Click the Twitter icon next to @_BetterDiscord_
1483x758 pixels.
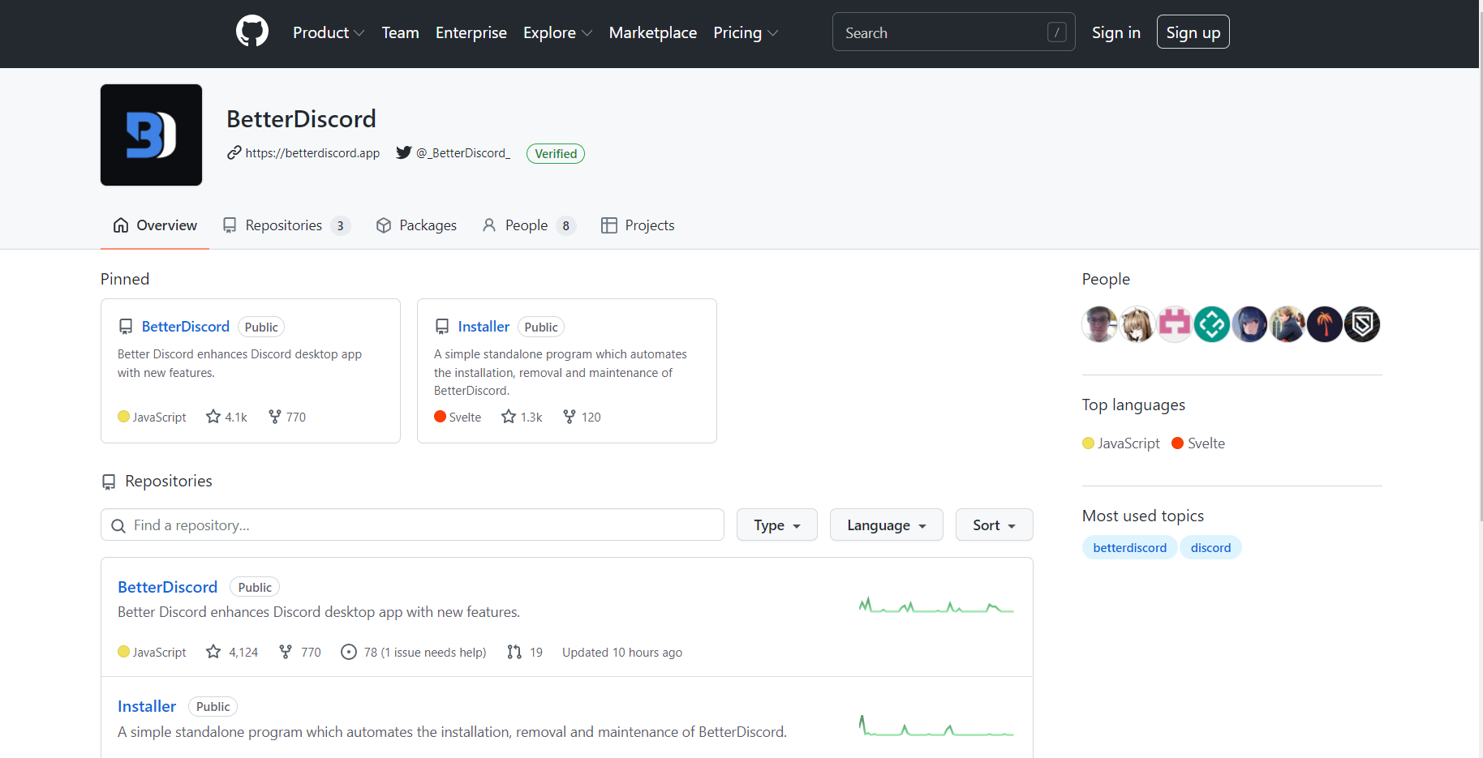[x=403, y=152]
